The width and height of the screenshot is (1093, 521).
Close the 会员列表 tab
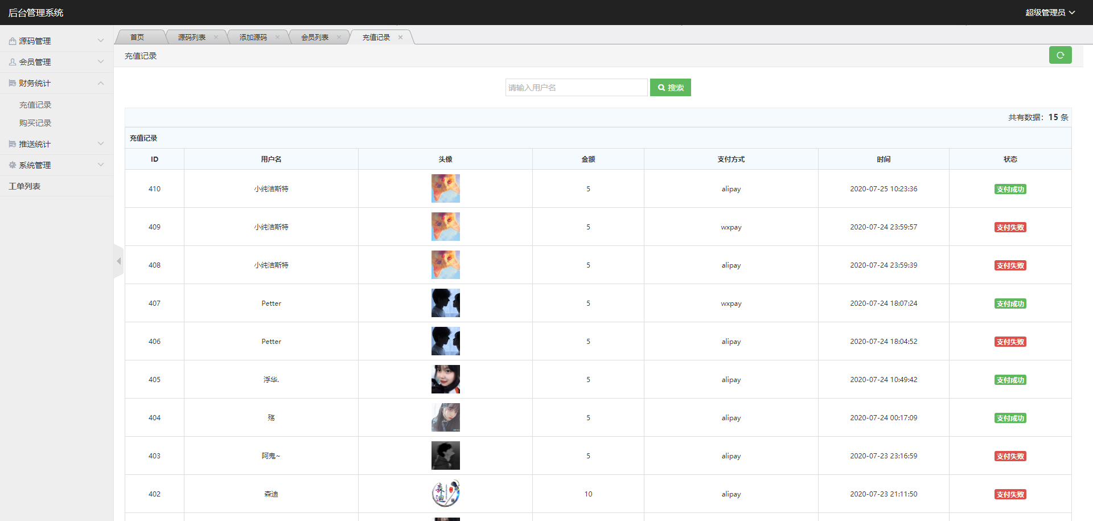click(x=339, y=38)
